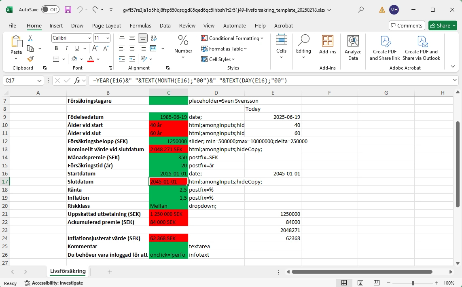Switch to Normal view in status bar
The height and width of the screenshot is (287, 462).
(344, 283)
